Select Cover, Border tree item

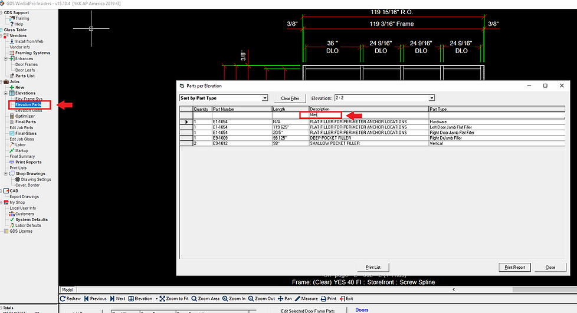(27, 185)
